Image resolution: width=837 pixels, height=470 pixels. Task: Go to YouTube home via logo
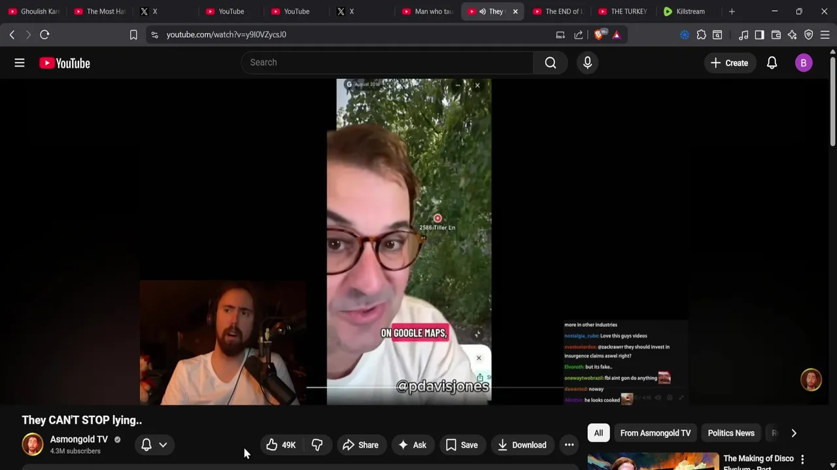64,63
